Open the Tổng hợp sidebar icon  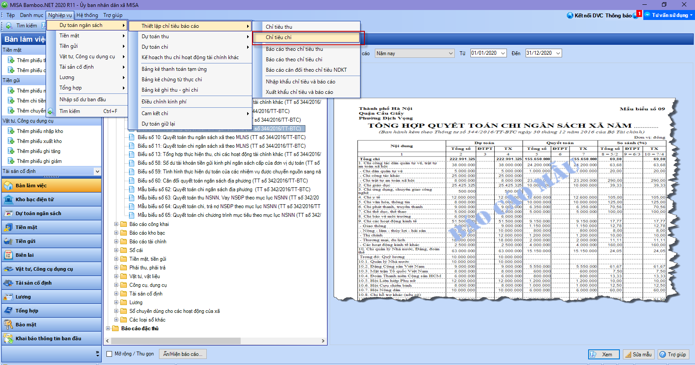(8, 311)
